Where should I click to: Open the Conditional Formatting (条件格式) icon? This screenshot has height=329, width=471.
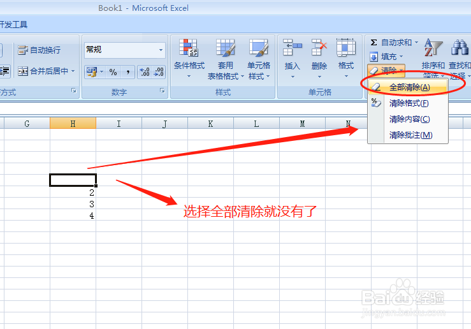coord(189,47)
